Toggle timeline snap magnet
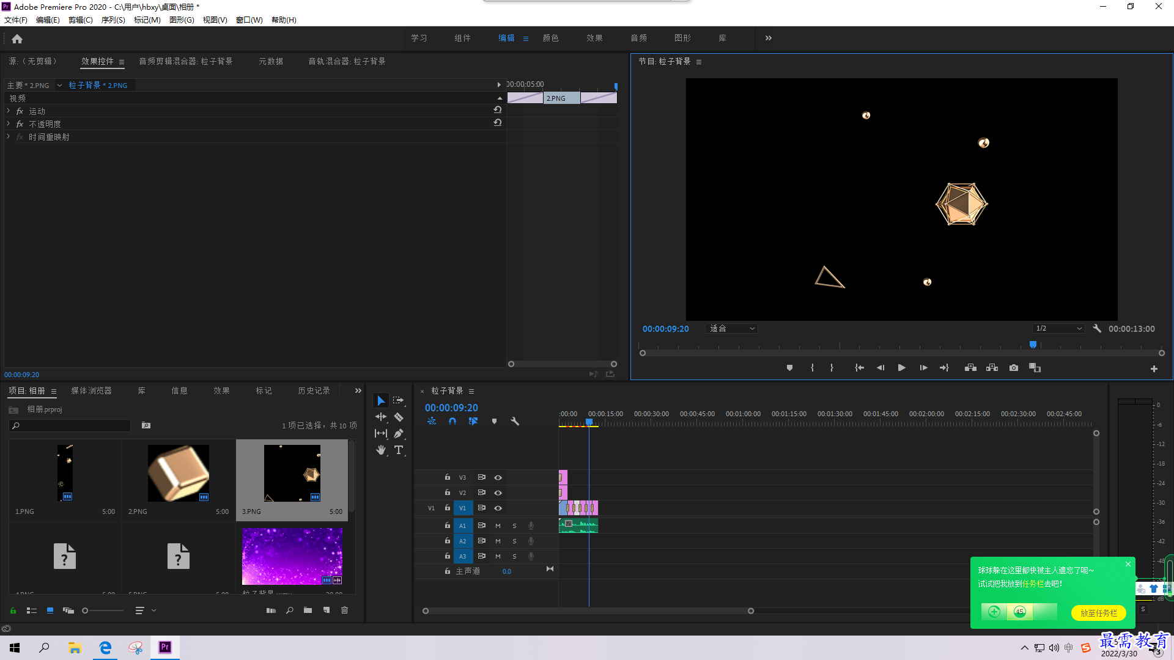The height and width of the screenshot is (660, 1174). [452, 421]
